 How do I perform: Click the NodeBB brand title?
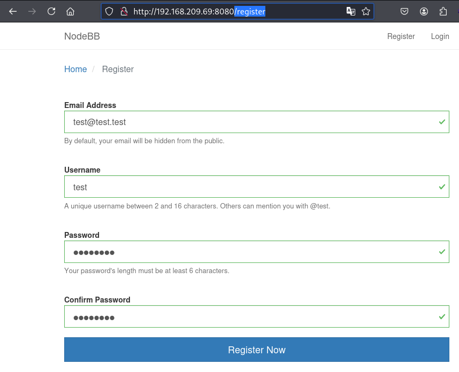click(82, 36)
